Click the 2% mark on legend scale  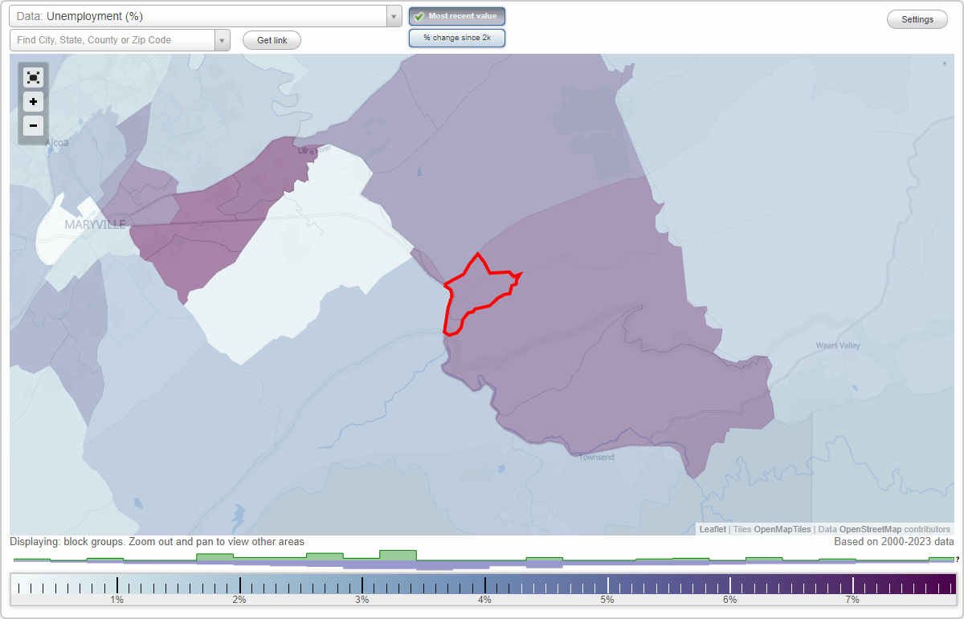click(x=239, y=600)
